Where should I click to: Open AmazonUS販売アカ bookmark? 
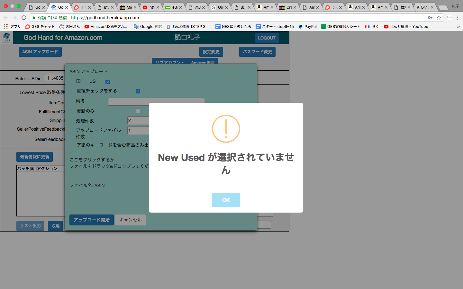coord(106,27)
